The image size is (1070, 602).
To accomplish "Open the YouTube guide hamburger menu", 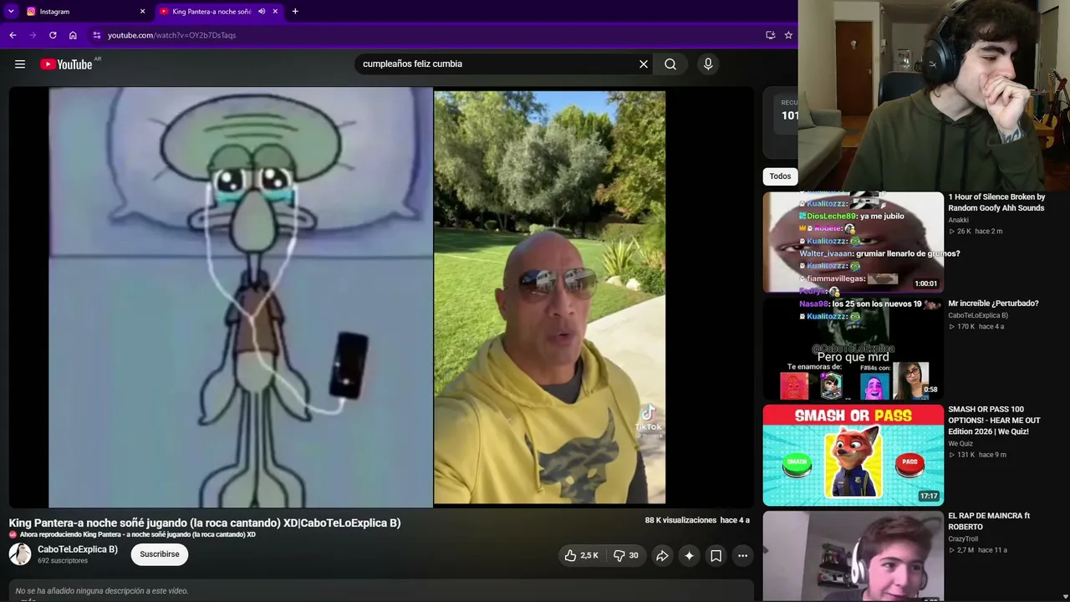I will [20, 64].
